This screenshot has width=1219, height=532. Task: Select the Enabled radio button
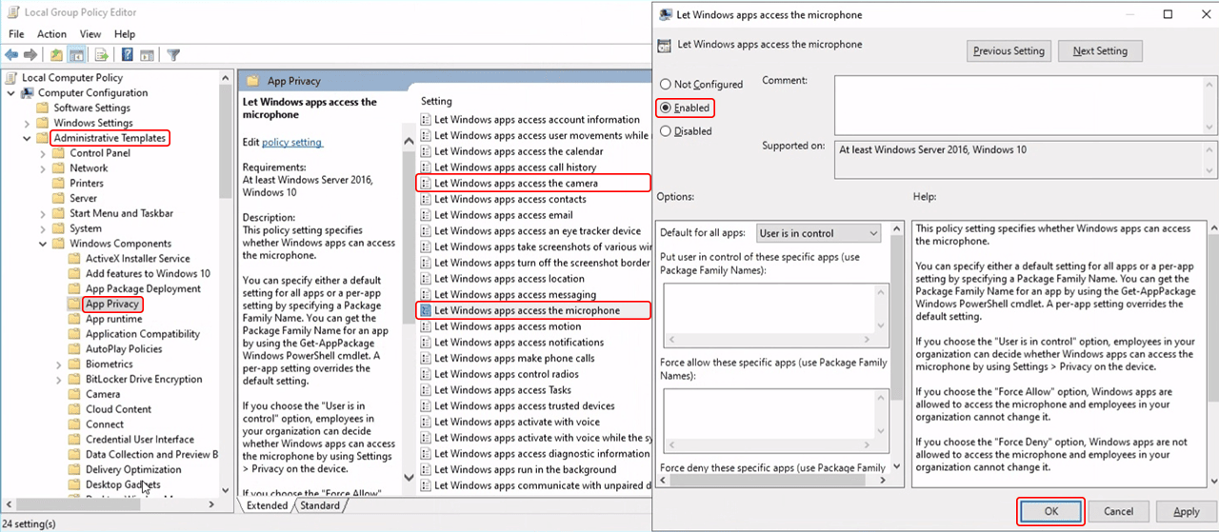point(665,108)
